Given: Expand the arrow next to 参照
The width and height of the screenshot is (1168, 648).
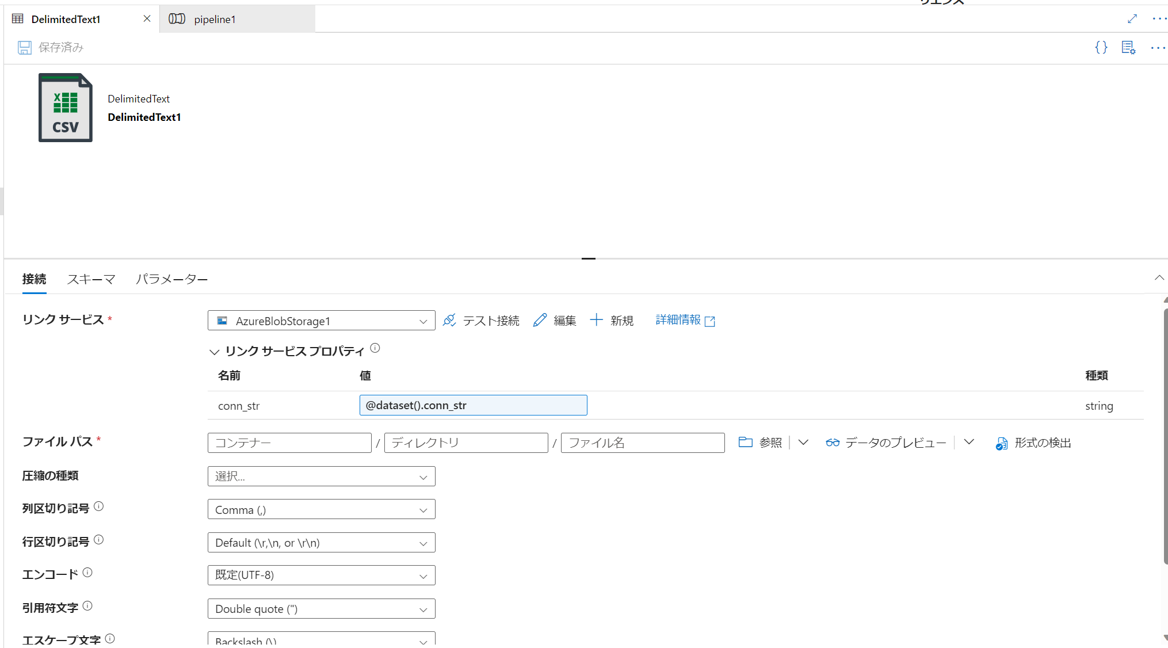Looking at the screenshot, I should pos(803,442).
